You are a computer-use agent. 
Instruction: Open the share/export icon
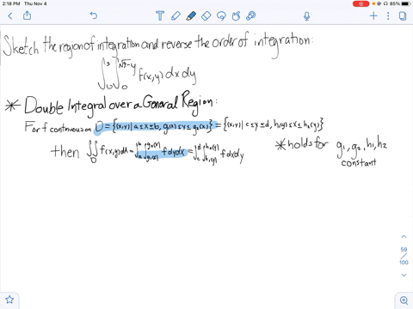pyautogui.click(x=27, y=15)
